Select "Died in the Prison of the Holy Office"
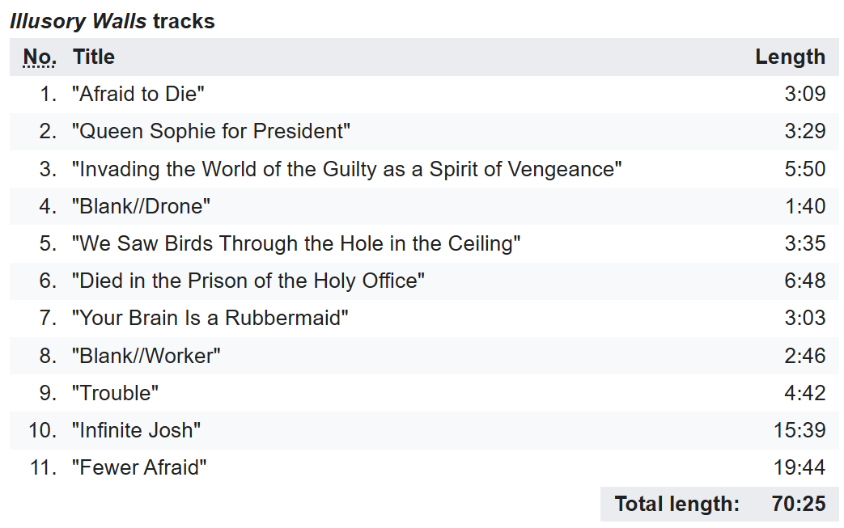The image size is (844, 528). click(x=248, y=281)
